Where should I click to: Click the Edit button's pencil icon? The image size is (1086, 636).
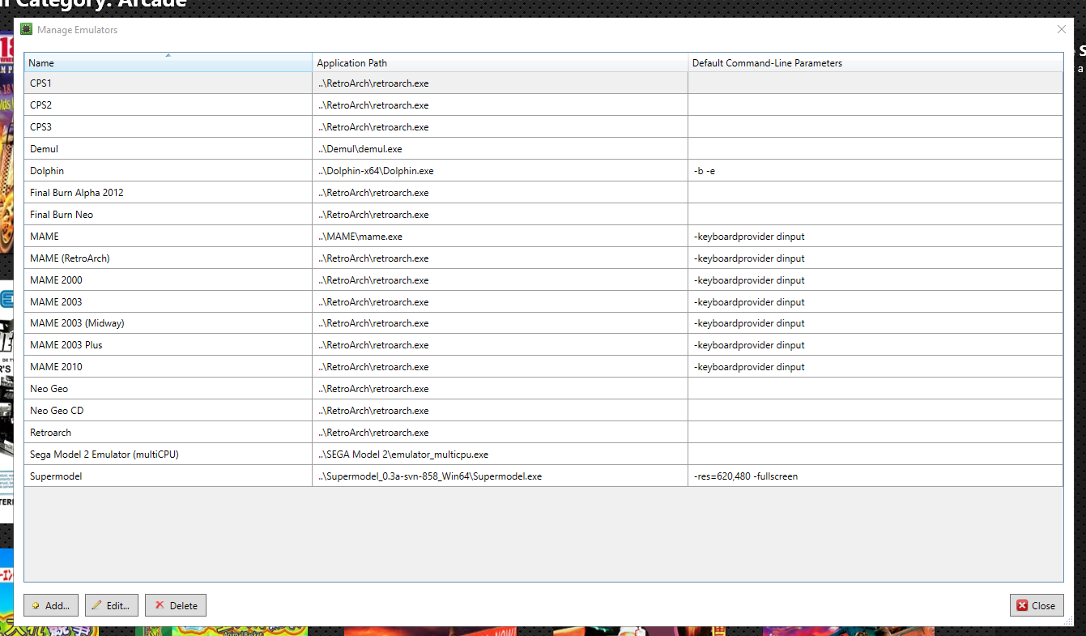97,605
